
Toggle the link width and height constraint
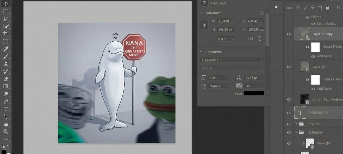pyautogui.click(x=204, y=25)
